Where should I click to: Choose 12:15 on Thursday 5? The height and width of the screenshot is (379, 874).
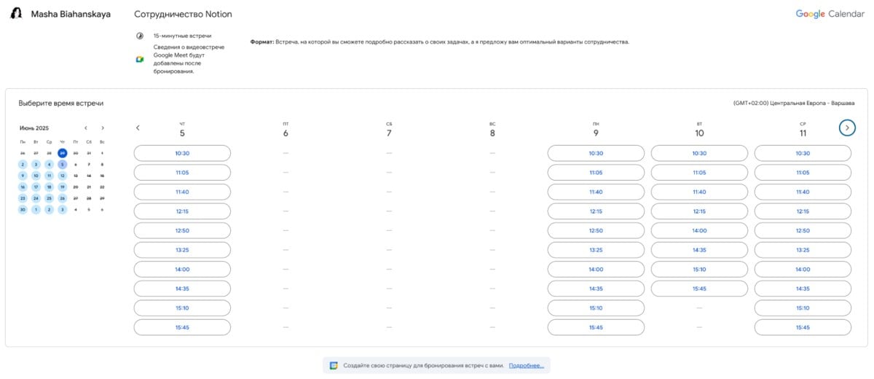182,211
